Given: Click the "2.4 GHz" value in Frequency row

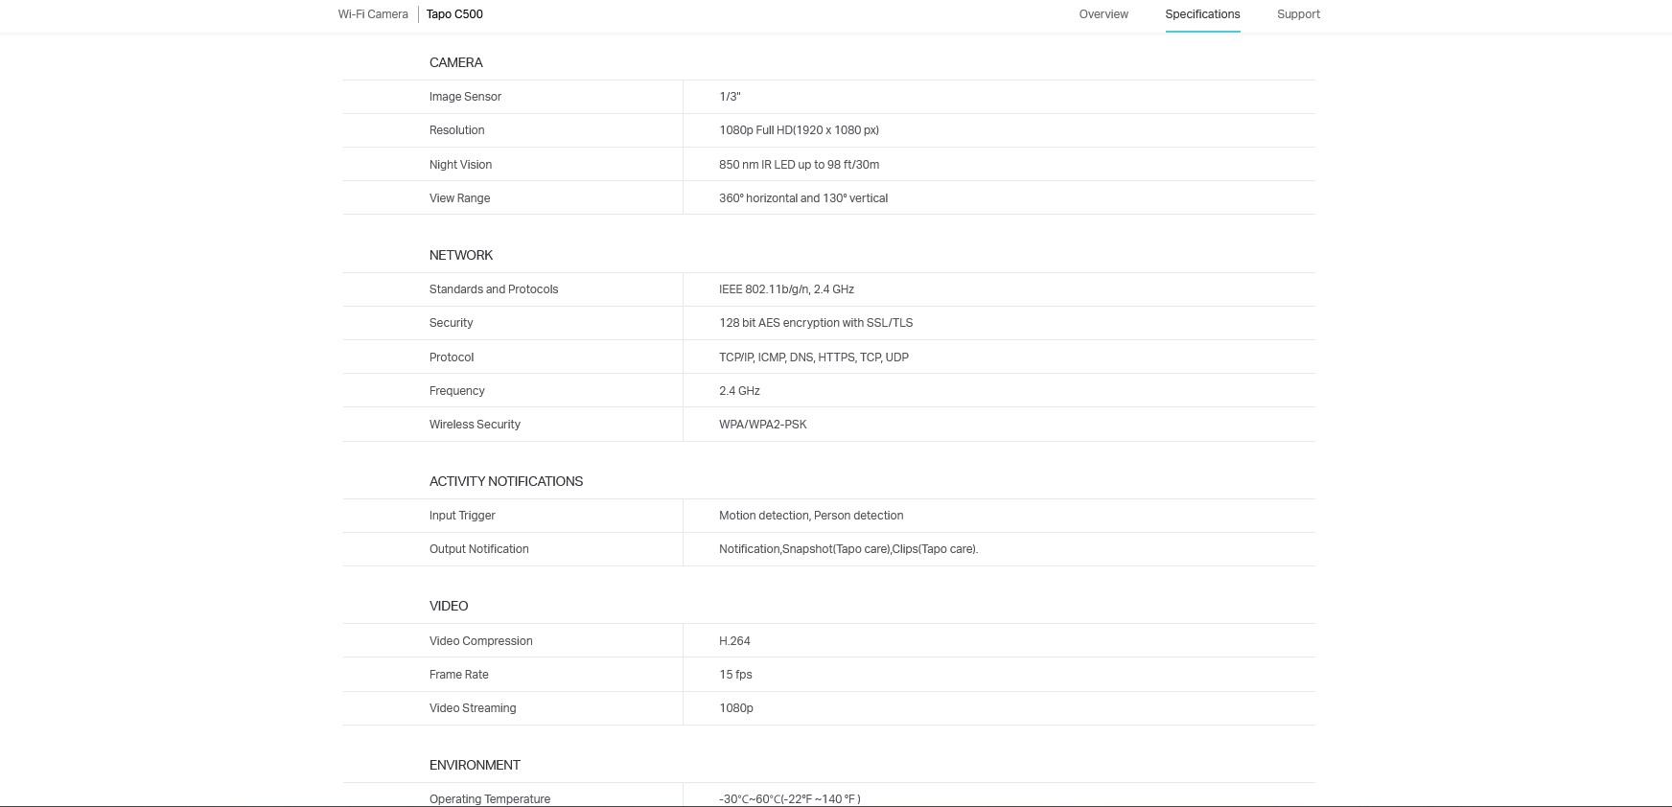Looking at the screenshot, I should coord(739,391).
